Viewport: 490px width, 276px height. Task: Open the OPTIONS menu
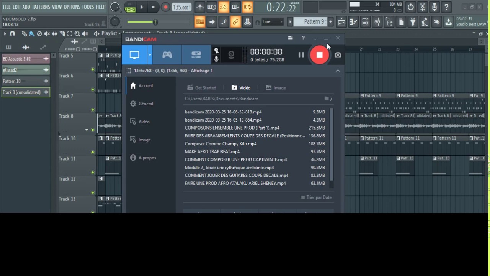click(x=72, y=7)
